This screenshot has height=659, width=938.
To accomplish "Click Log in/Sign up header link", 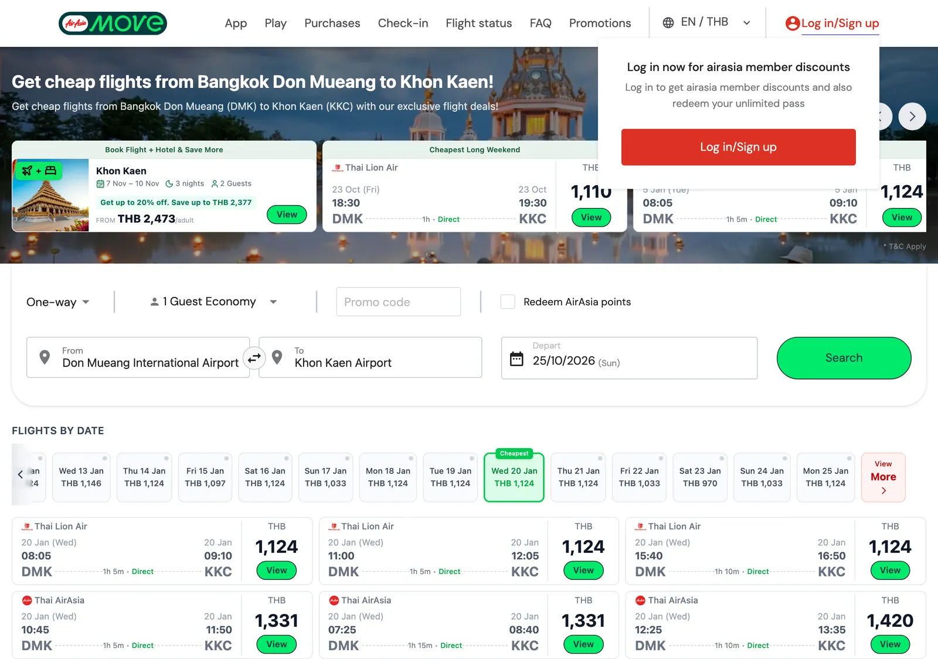I will tap(840, 23).
